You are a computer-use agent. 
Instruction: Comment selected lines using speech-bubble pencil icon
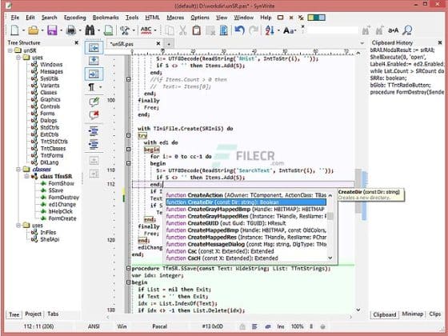pyautogui.click(x=94, y=102)
